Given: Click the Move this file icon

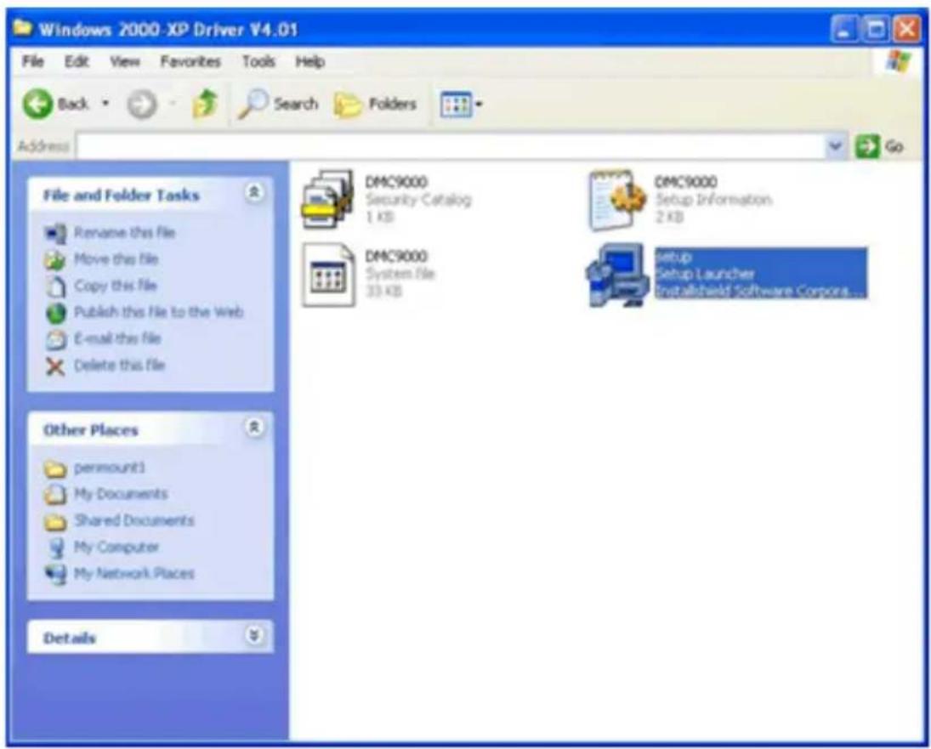Looking at the screenshot, I should 55,260.
